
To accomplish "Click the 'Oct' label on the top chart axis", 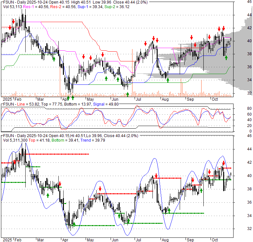I will 215,99.
